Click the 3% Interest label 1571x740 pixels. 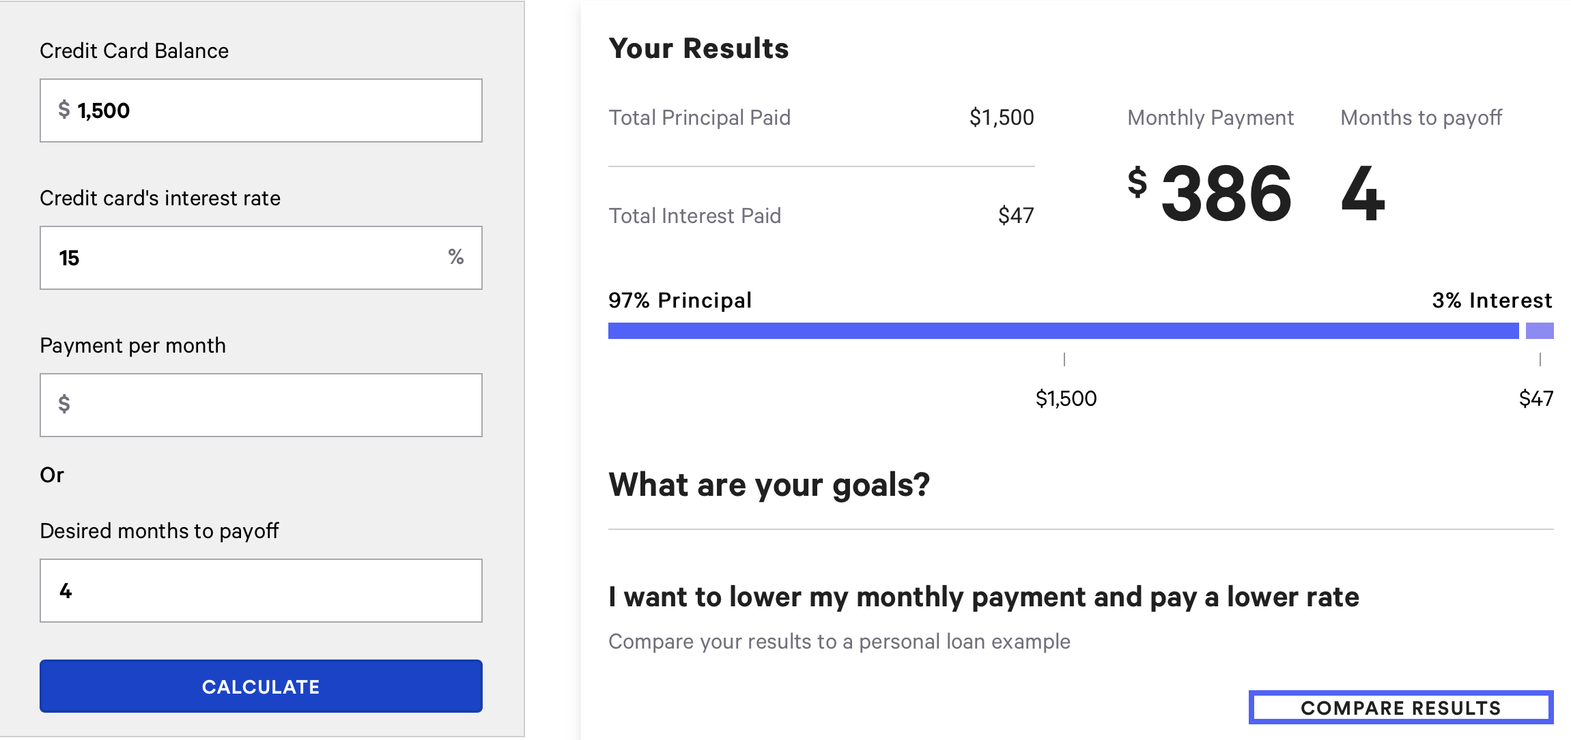point(1492,300)
